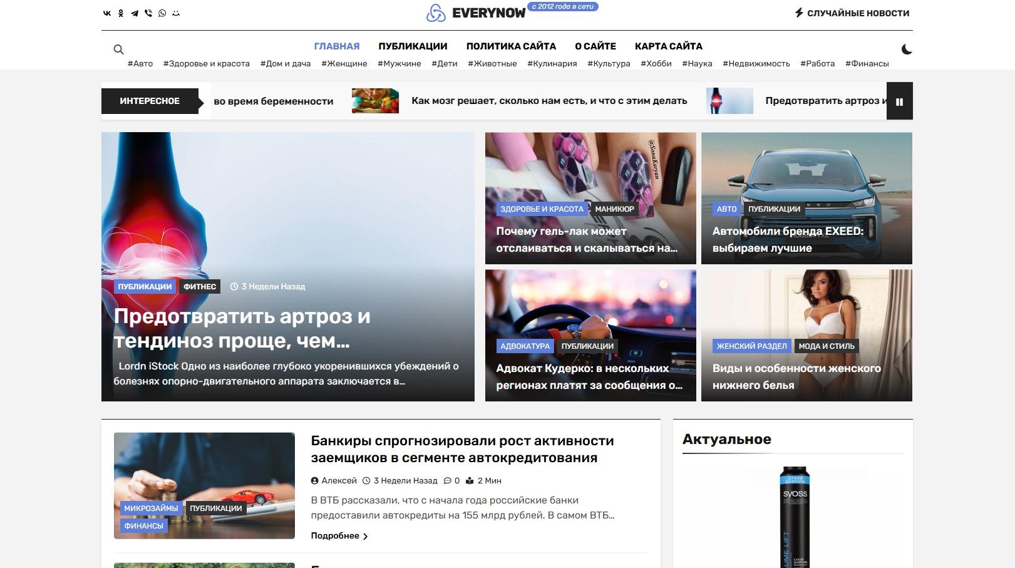Open the large article Предотвратить артроз и тендиноз
Viewport: 1015px width, 568px height.
coord(242,329)
